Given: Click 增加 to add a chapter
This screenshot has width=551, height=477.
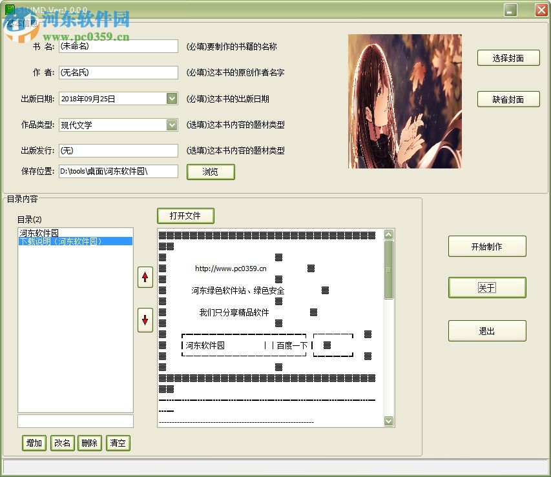Looking at the screenshot, I should (34, 443).
